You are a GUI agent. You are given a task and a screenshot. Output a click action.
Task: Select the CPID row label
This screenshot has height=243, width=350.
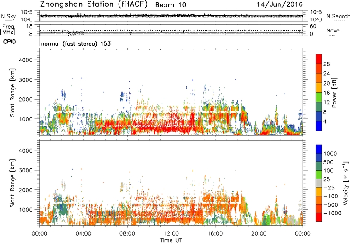tap(10, 42)
